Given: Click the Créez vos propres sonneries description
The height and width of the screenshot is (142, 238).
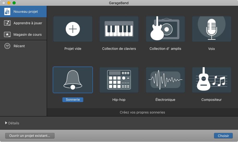Looking at the screenshot, I should (x=142, y=112).
